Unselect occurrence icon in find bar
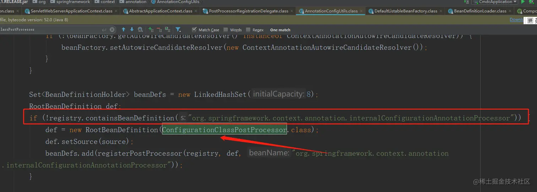The width and height of the screenshot is (537, 192). [159, 30]
